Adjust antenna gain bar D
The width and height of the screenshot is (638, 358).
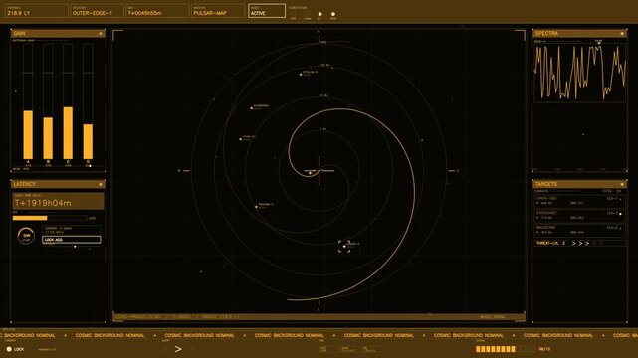coord(88,101)
